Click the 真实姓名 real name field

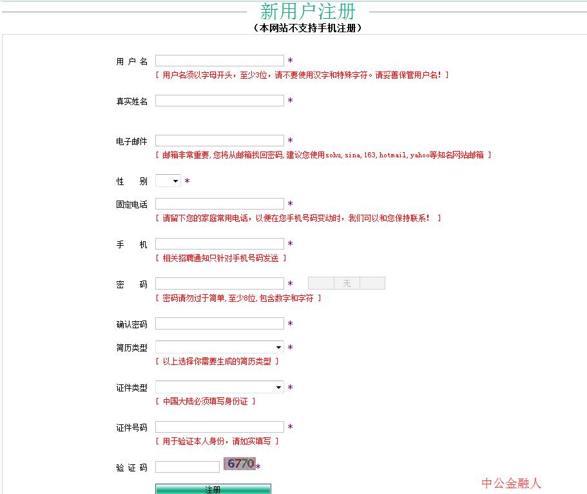[219, 101]
